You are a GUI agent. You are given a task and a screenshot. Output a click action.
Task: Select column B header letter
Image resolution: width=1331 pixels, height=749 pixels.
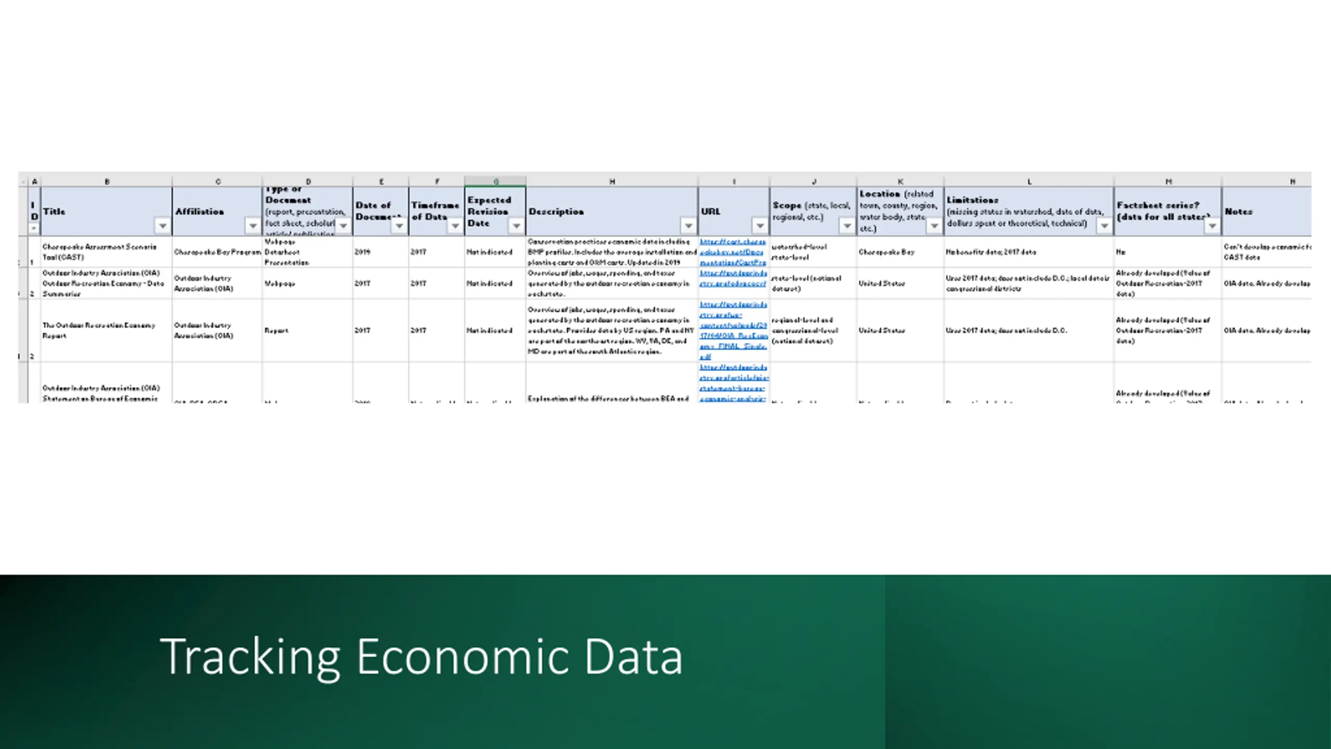point(107,182)
